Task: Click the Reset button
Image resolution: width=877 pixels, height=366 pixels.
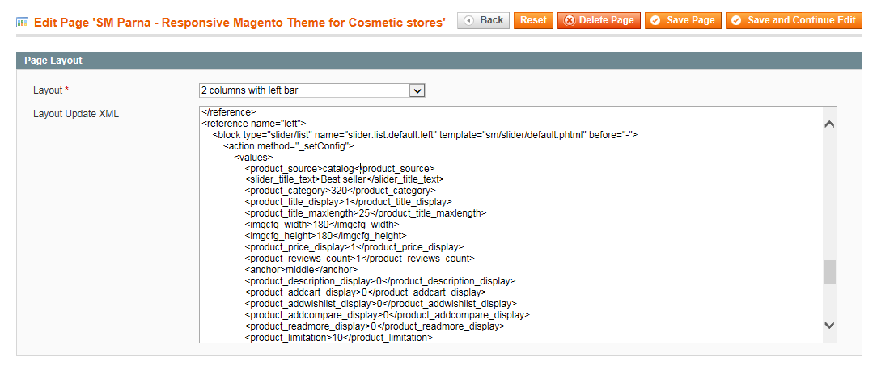Action: 533,21
